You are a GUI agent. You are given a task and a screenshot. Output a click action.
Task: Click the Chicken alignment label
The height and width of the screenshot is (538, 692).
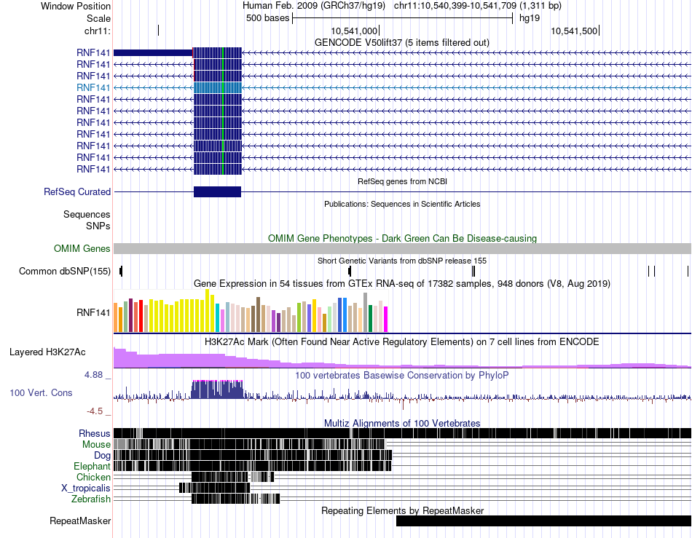click(x=93, y=477)
